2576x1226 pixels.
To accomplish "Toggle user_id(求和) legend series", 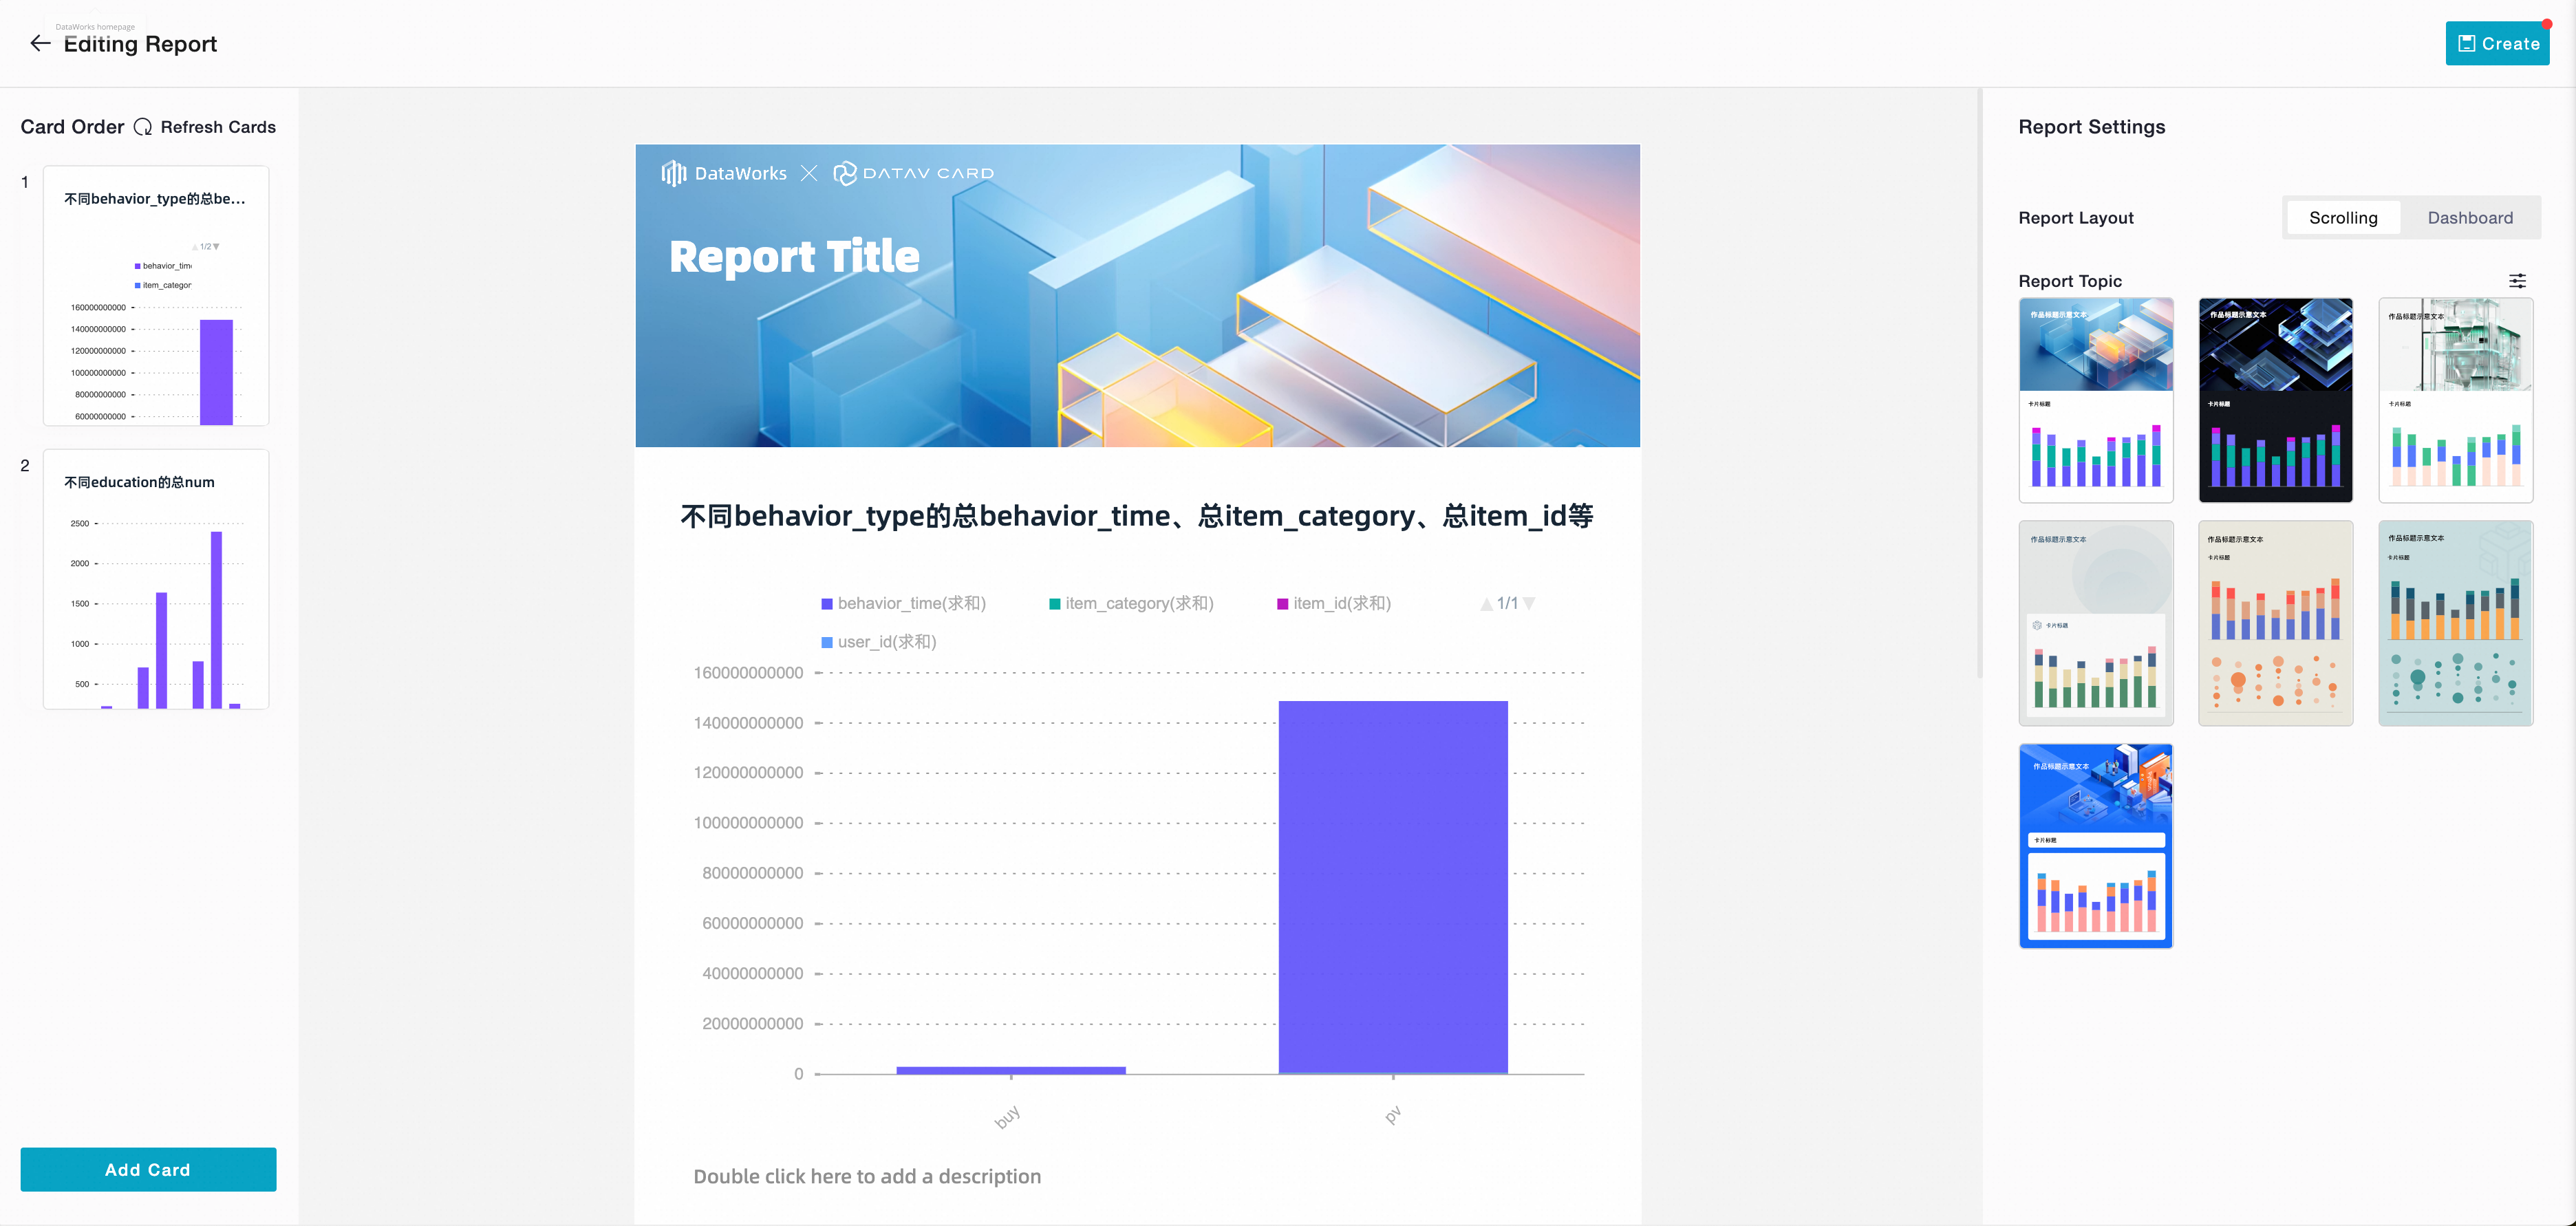I will click(x=879, y=642).
